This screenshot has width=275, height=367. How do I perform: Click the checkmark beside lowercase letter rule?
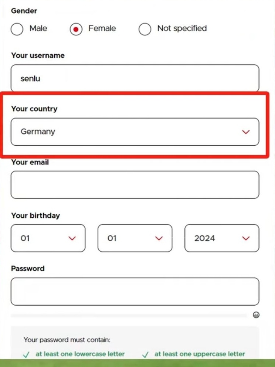pos(26,355)
